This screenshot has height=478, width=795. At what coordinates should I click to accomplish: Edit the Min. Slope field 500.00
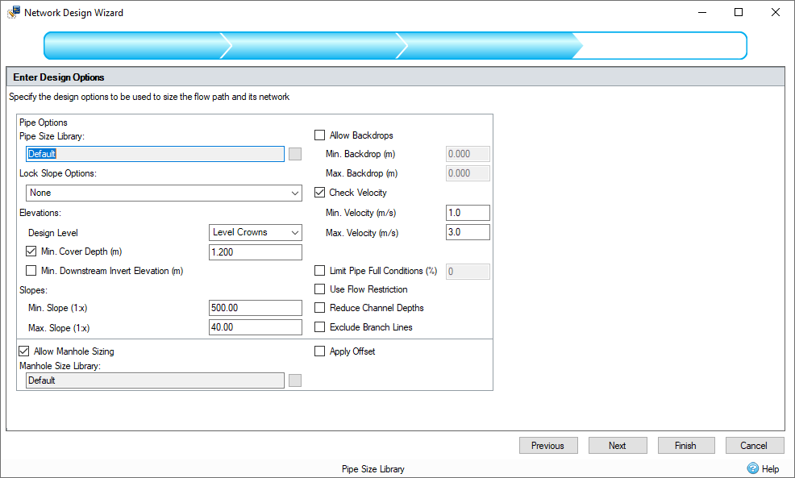(256, 308)
